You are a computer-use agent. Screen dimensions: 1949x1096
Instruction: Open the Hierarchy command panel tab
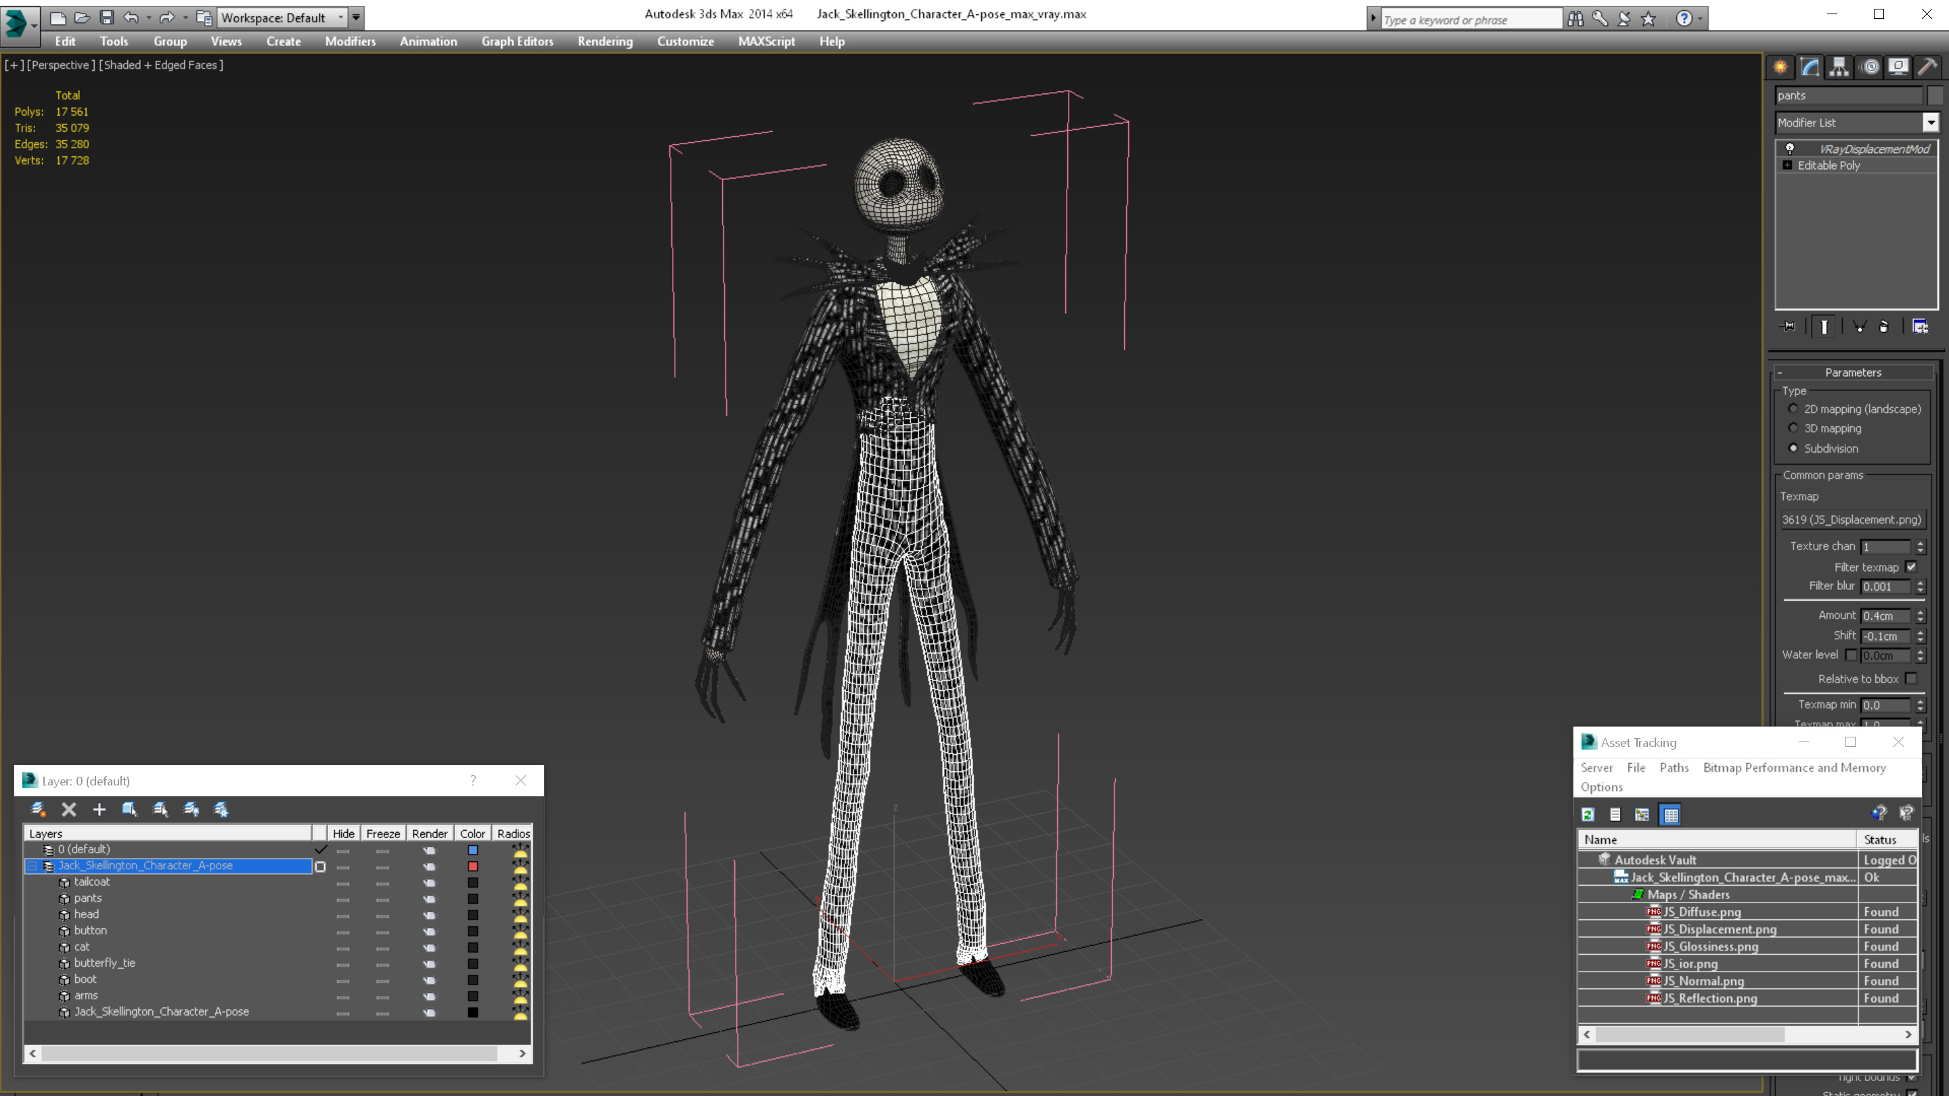point(1839,68)
